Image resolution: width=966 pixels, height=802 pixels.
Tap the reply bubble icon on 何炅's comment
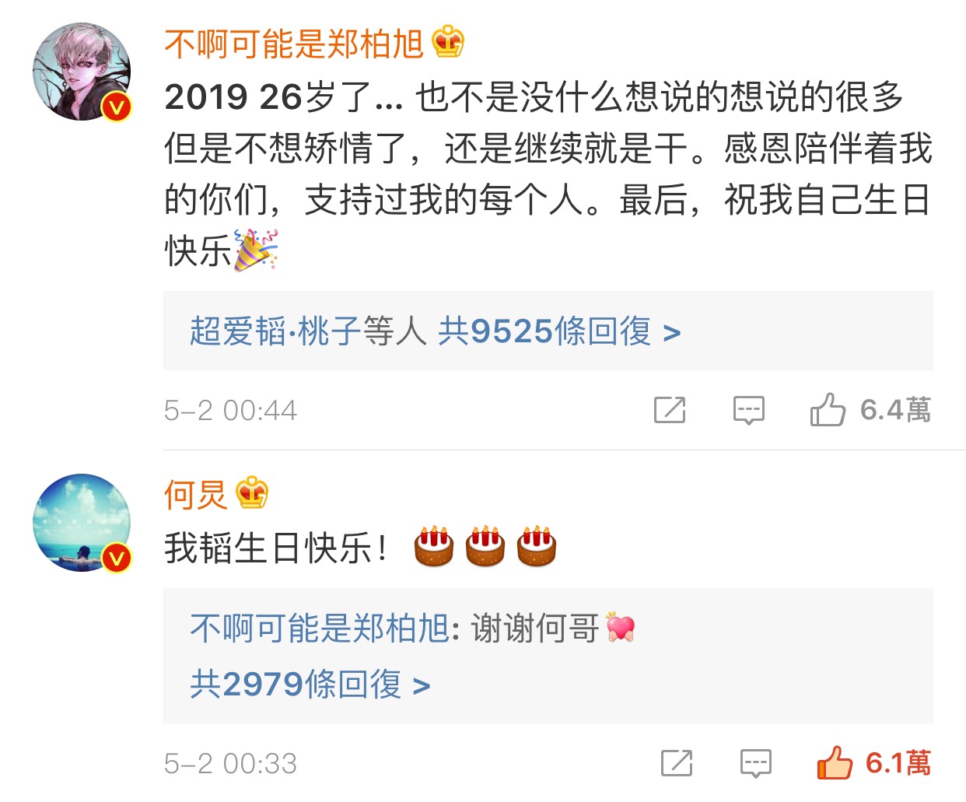[x=755, y=764]
